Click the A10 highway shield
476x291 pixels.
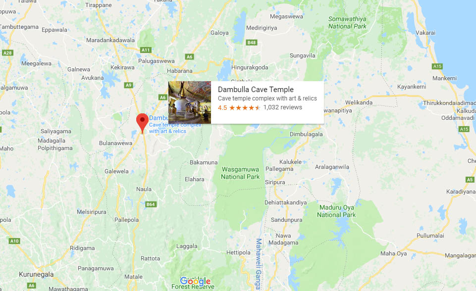click(x=14, y=241)
